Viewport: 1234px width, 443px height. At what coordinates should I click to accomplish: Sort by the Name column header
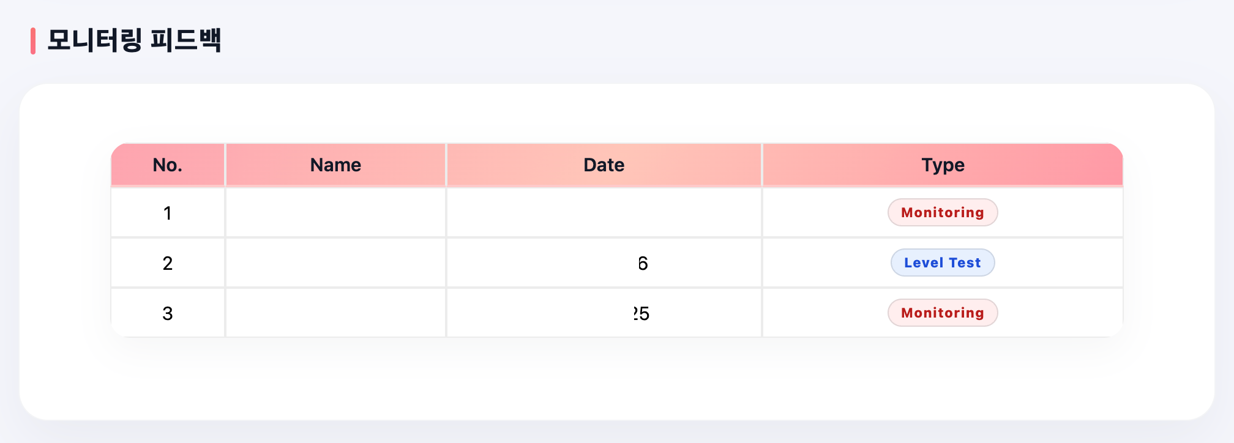click(x=335, y=165)
